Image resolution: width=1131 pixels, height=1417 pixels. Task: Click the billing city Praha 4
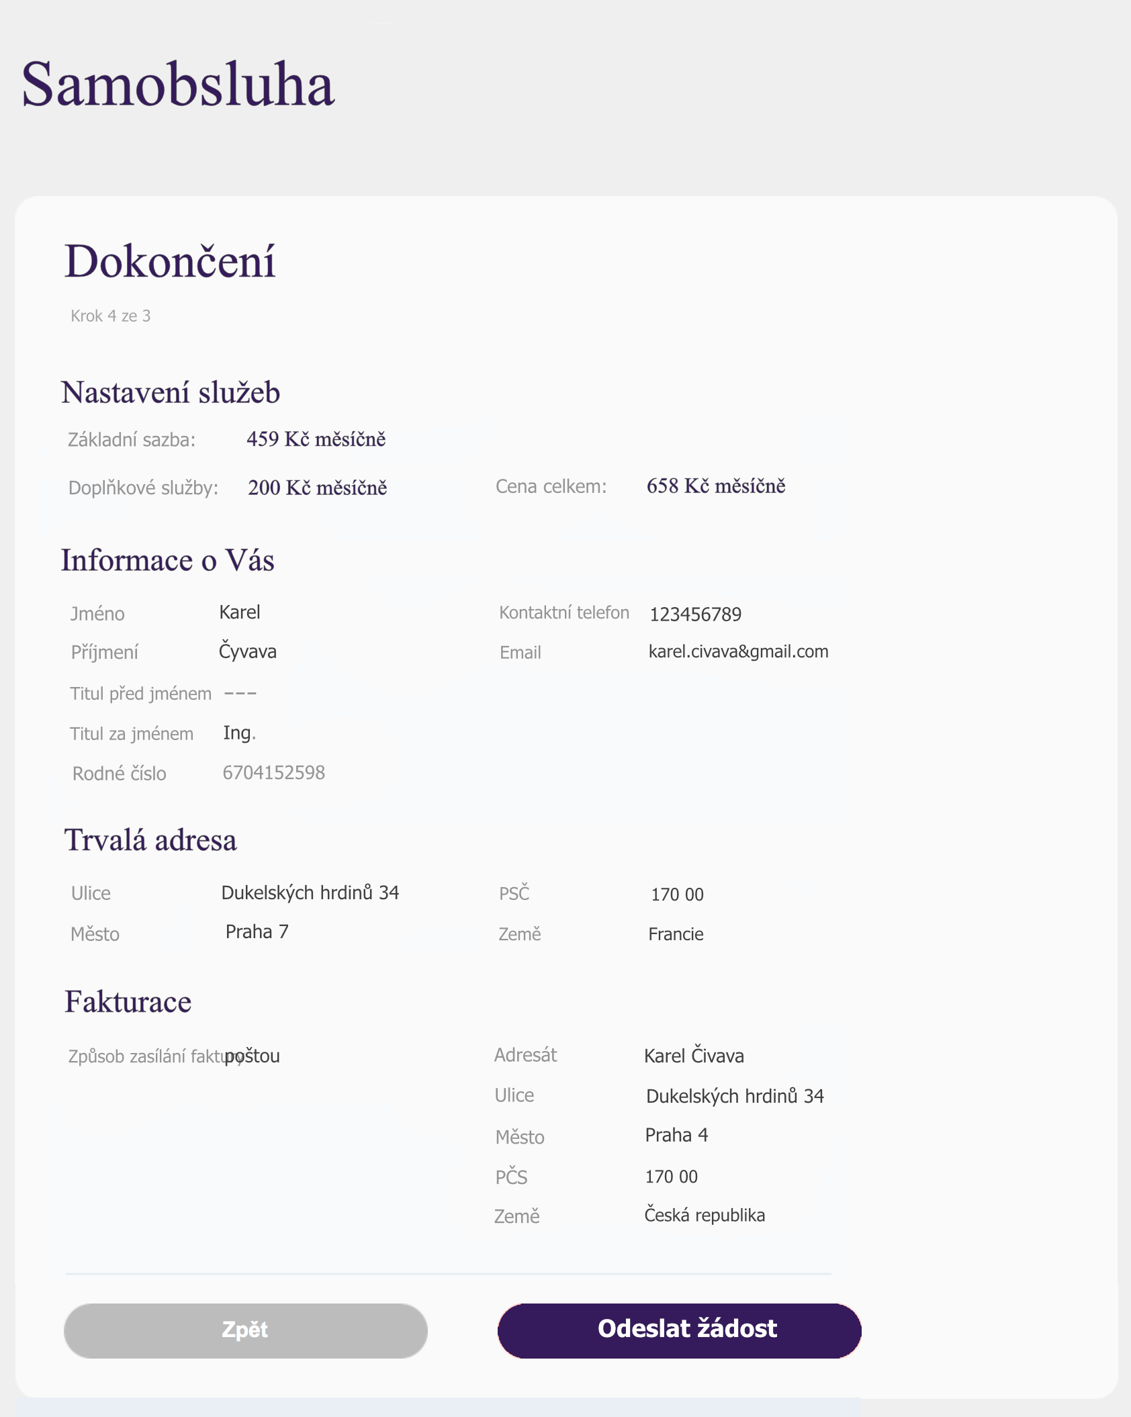tap(676, 1135)
